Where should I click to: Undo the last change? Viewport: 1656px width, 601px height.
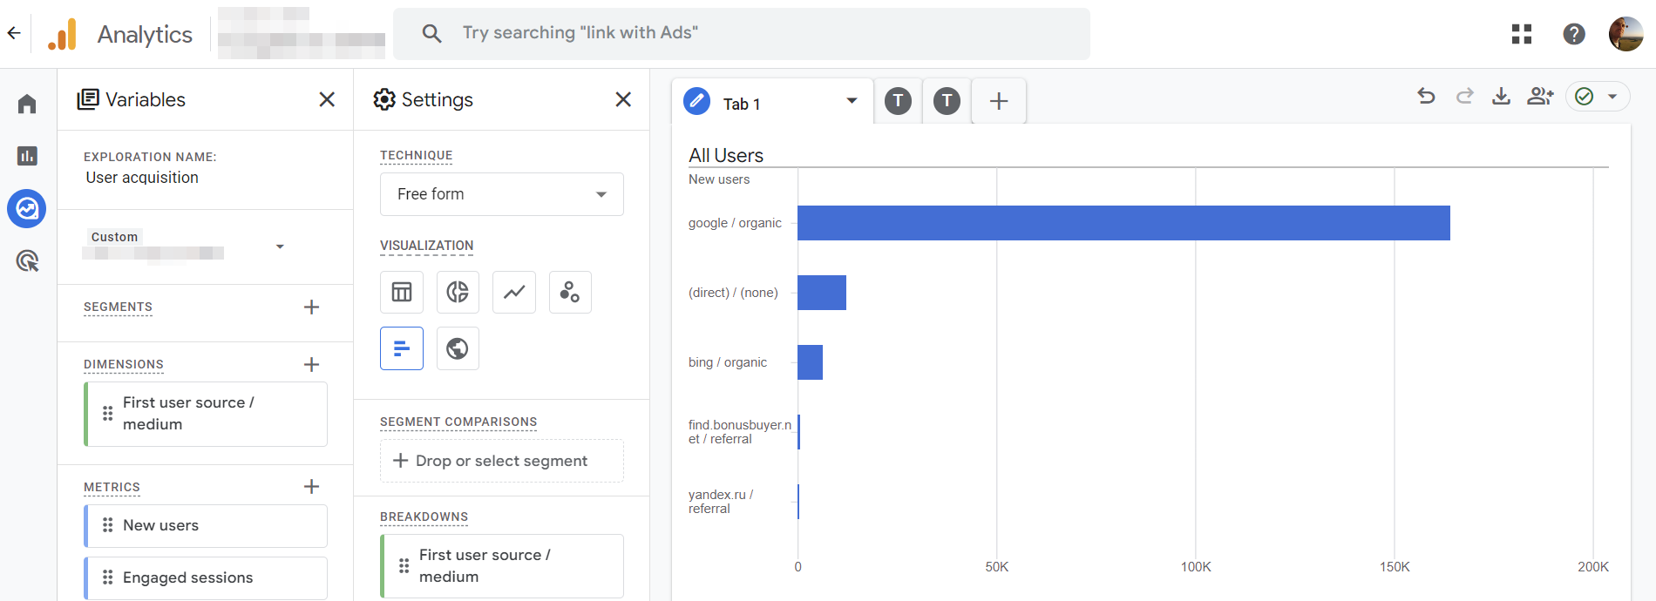tap(1426, 96)
